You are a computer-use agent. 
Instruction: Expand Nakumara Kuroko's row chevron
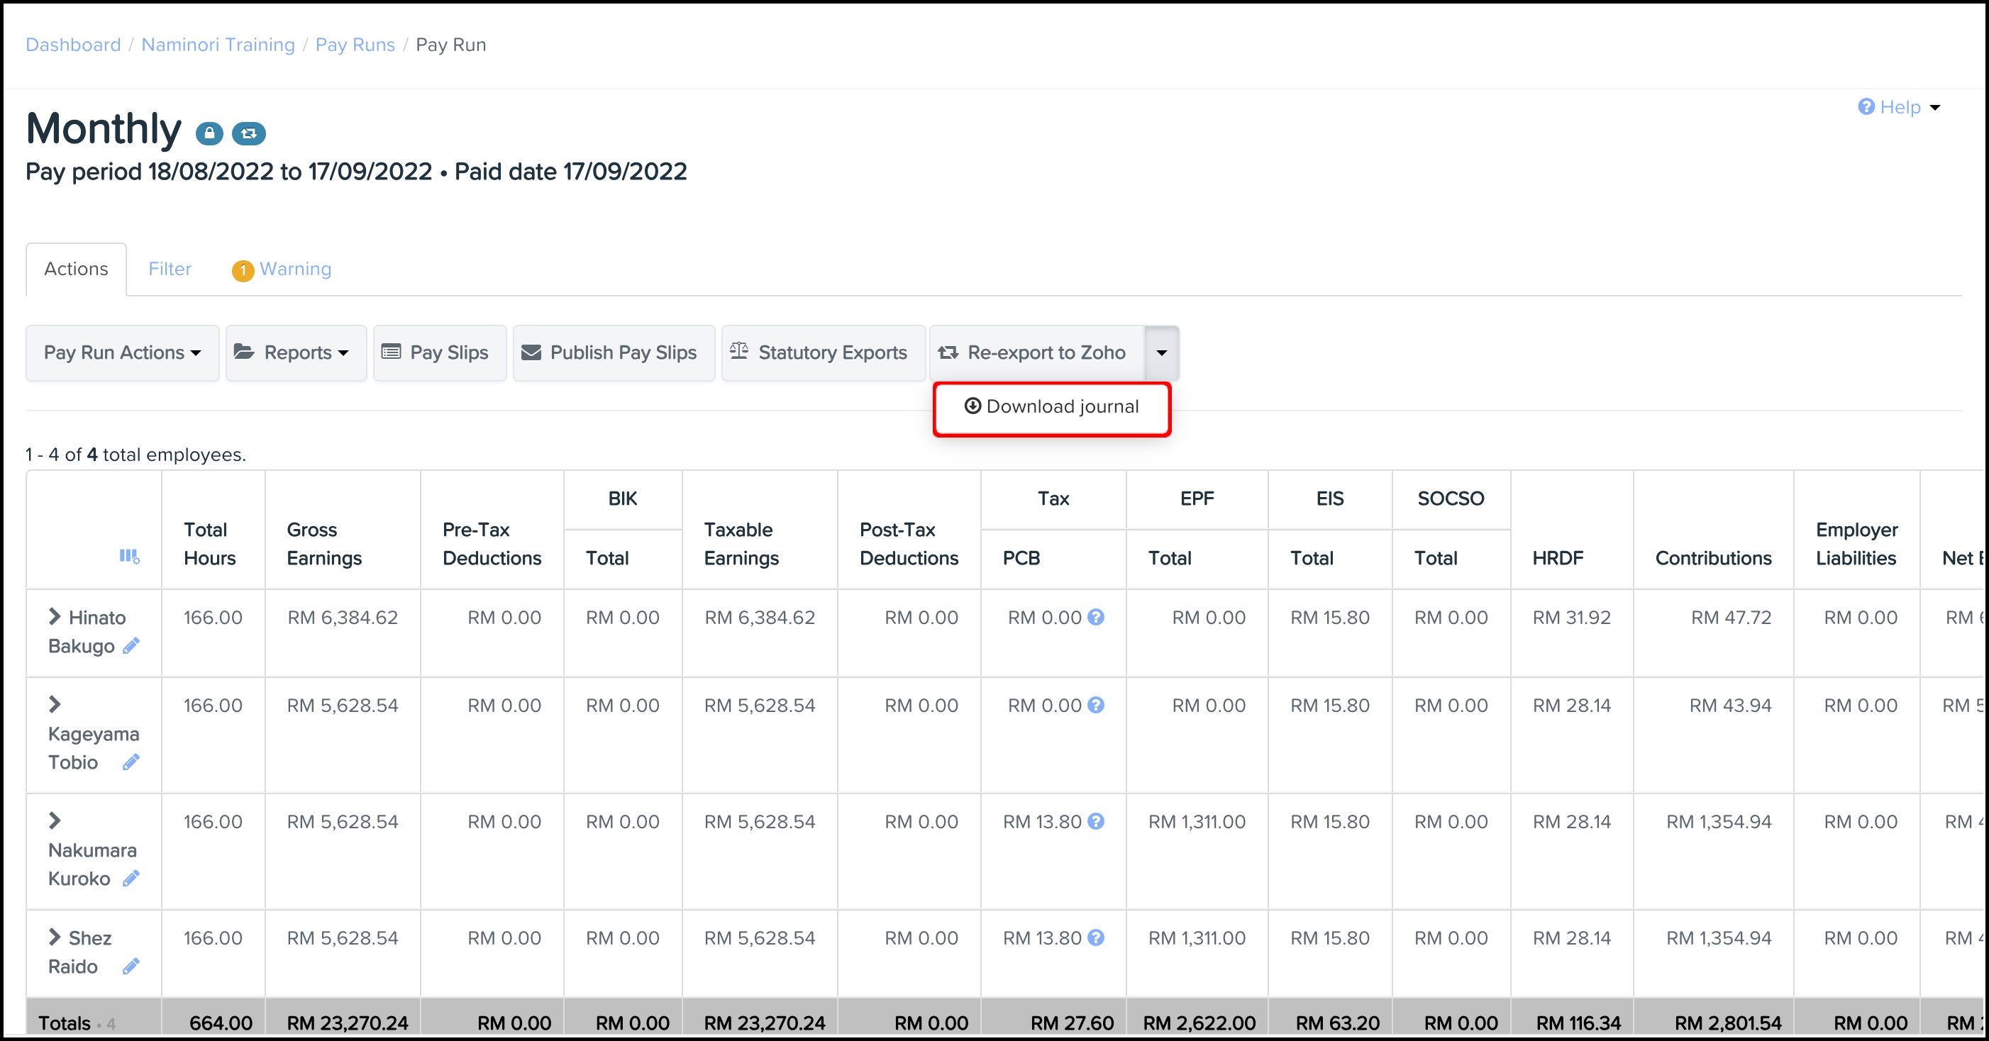click(54, 820)
